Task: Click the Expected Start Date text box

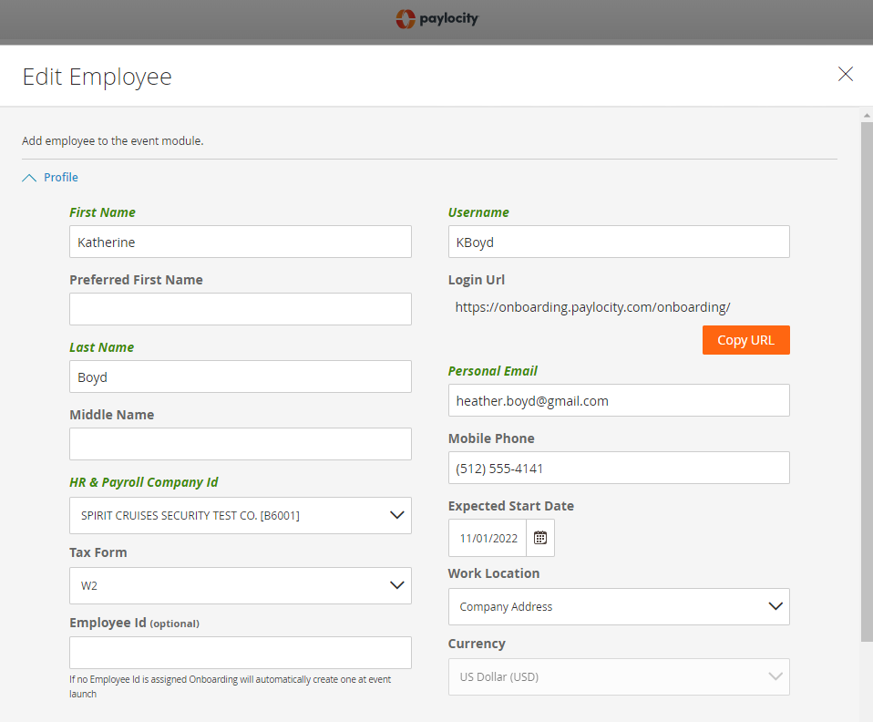Action: (488, 538)
